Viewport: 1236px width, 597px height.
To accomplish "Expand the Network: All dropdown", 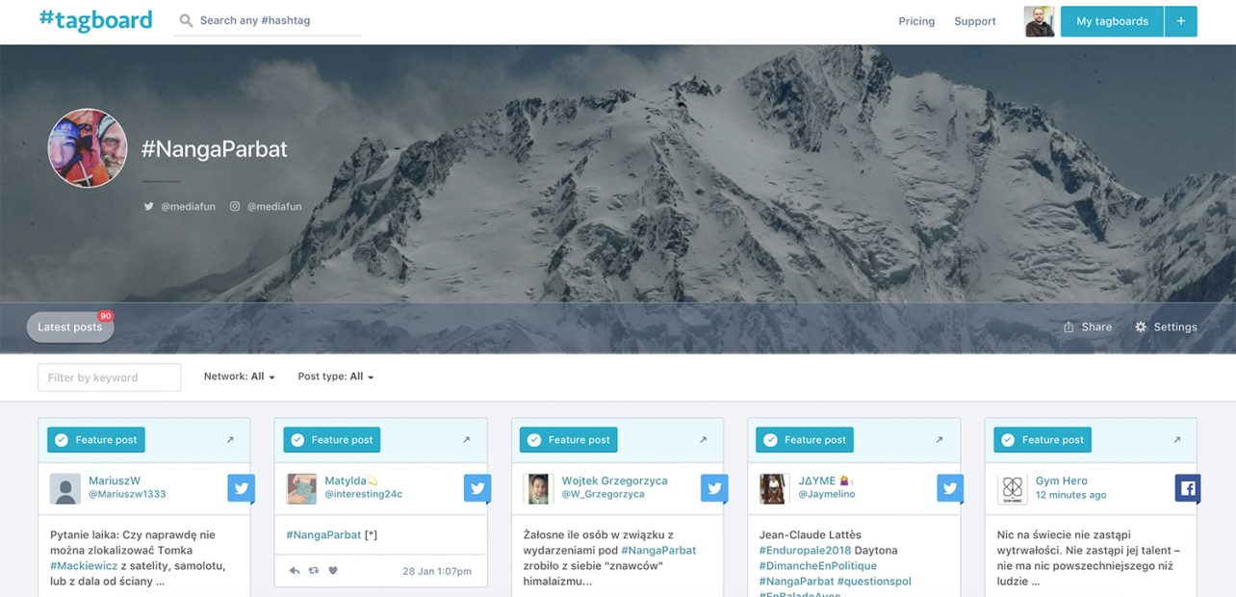I will tap(239, 376).
